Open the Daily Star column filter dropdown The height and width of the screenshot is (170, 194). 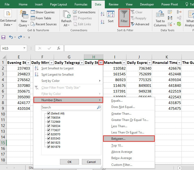click(x=101, y=63)
